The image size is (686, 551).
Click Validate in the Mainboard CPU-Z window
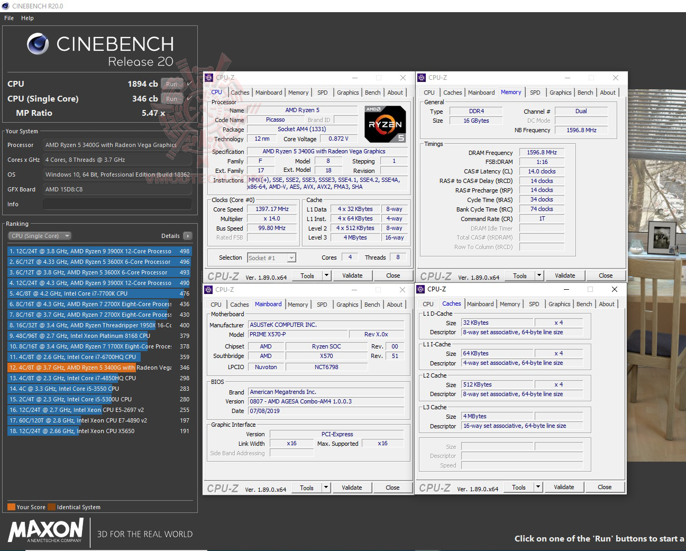(352, 488)
